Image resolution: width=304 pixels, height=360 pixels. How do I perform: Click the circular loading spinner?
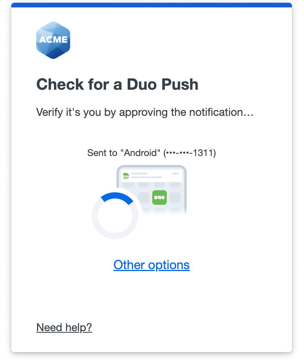115,216
